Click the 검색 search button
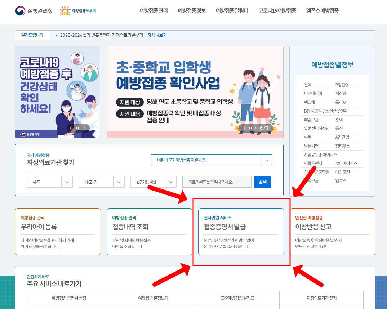 (x=262, y=182)
